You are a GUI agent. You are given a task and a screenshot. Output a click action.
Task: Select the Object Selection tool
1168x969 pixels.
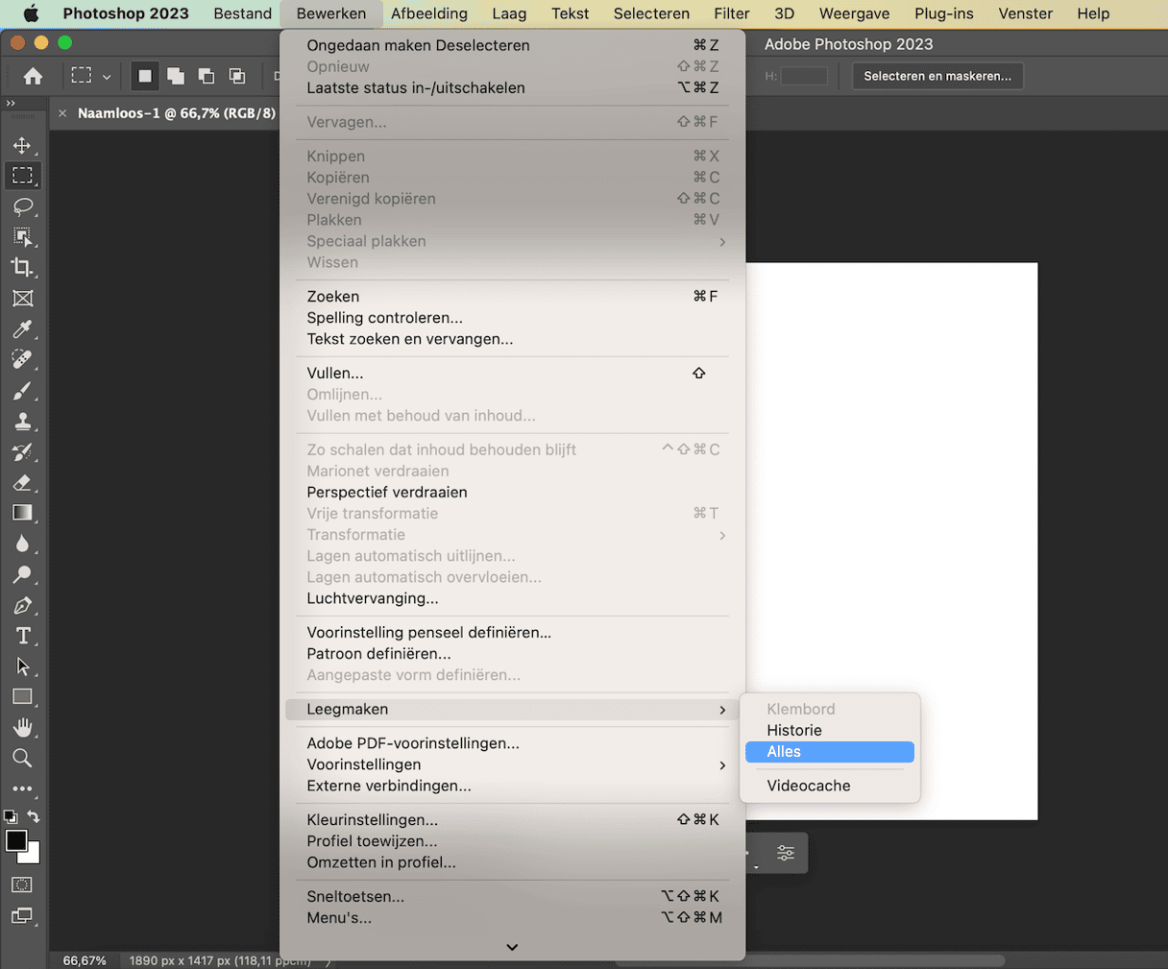(22, 237)
